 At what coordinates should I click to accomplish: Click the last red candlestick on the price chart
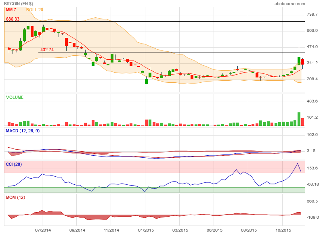302,62
